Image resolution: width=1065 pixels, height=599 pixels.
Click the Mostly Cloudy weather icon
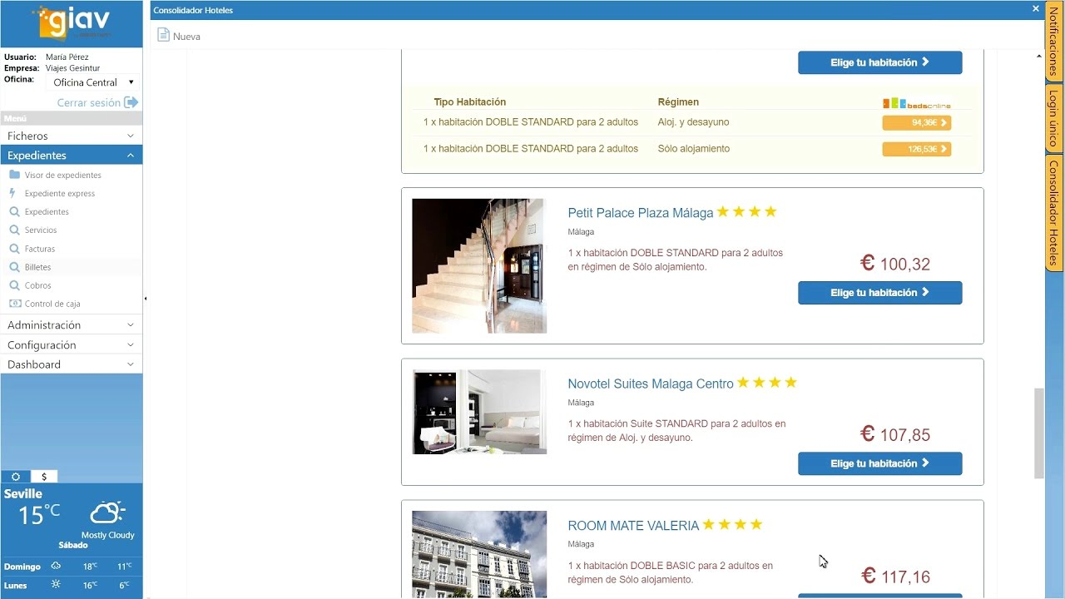tap(107, 512)
